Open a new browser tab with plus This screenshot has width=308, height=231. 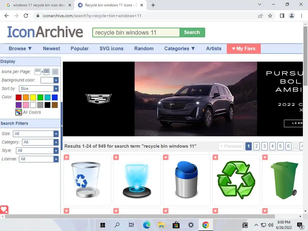(153, 5)
